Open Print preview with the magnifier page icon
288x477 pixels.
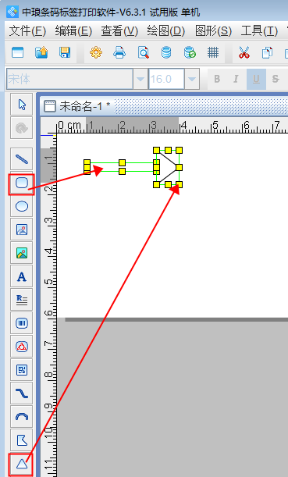(143, 52)
